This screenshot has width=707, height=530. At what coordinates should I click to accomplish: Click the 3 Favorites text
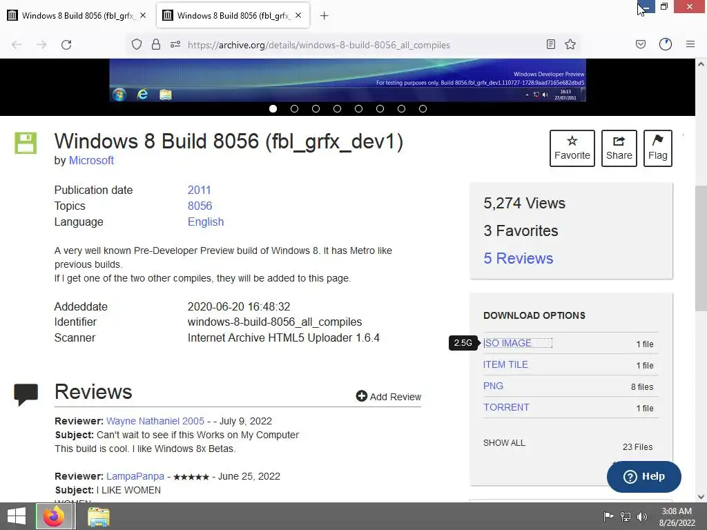coord(521,230)
